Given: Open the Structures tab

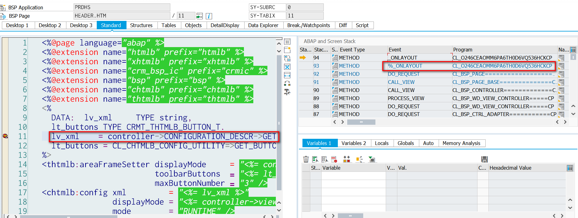Looking at the screenshot, I should (x=141, y=25).
